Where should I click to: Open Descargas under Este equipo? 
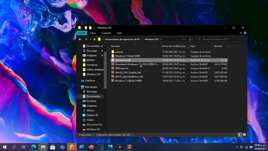pyautogui.click(x=92, y=91)
